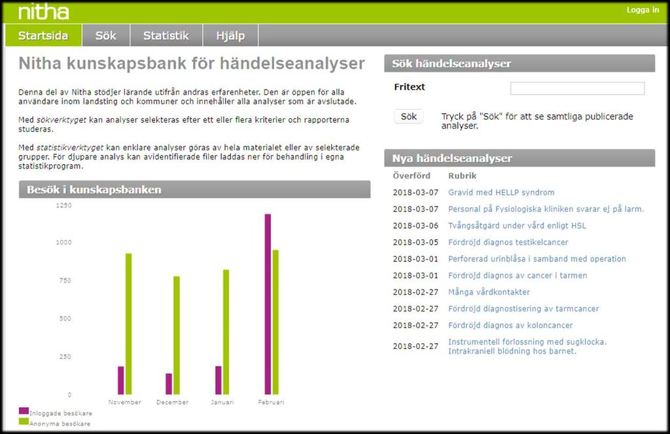Click the 'Besök i kunskapsbanken' panel header
Screen dimensions: 670x434
click(x=194, y=190)
